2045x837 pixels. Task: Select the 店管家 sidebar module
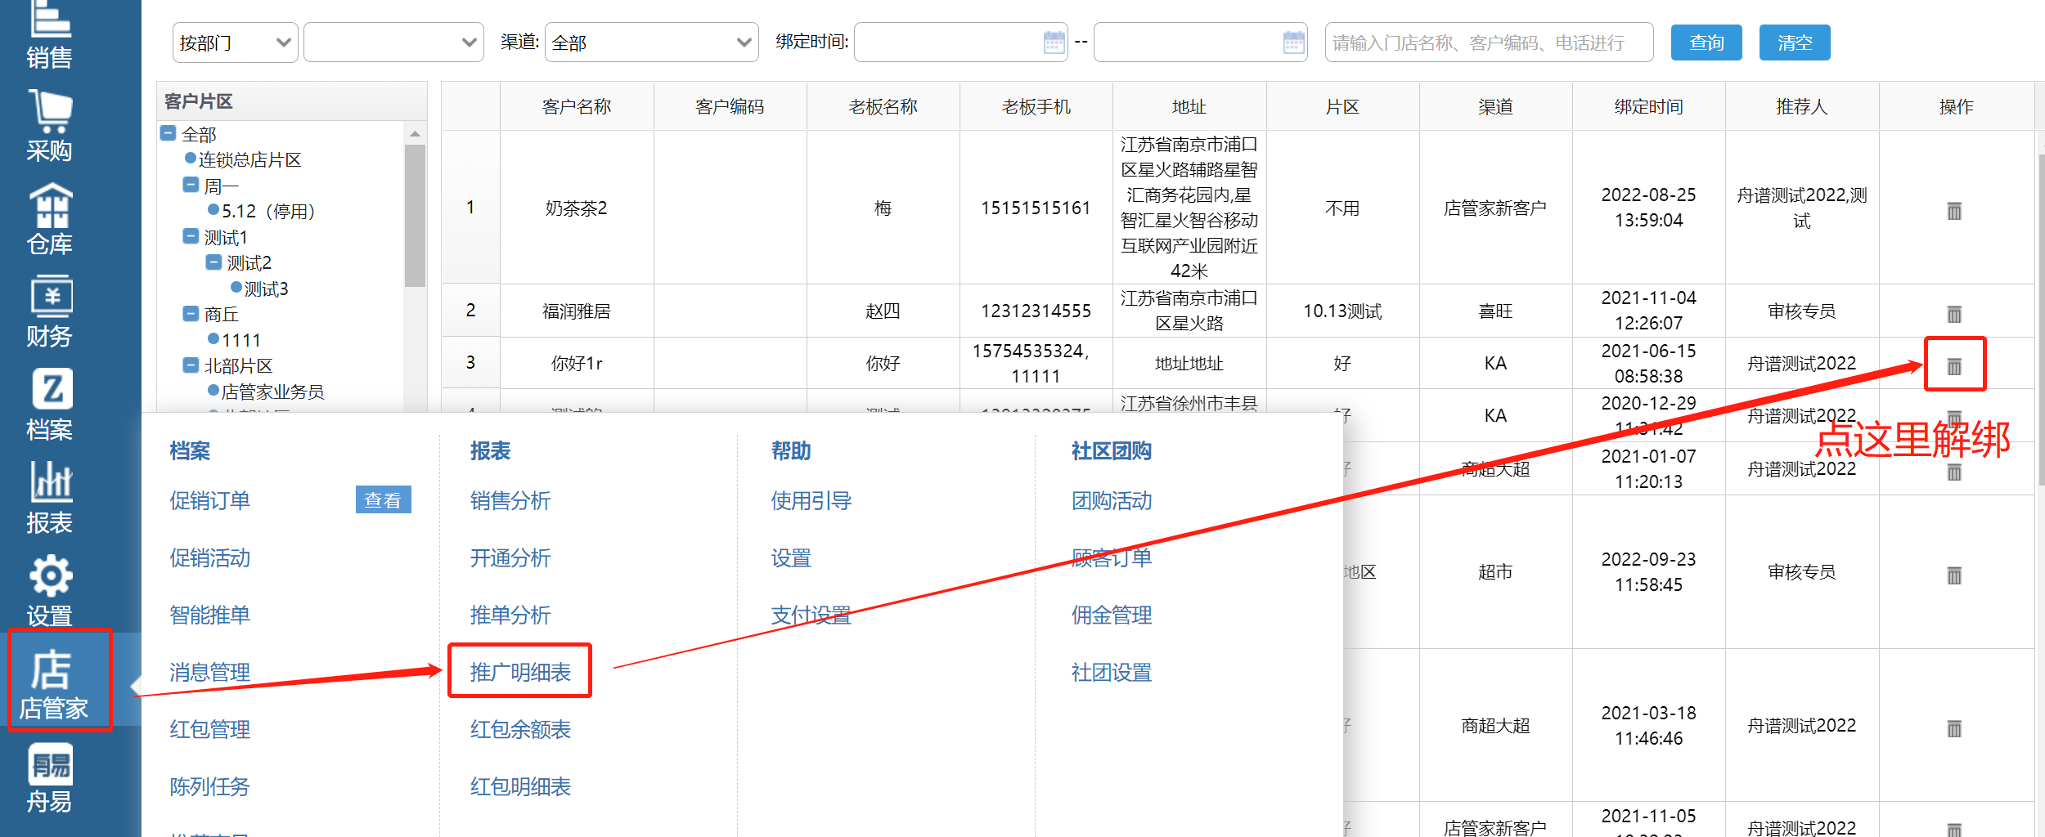(53, 685)
